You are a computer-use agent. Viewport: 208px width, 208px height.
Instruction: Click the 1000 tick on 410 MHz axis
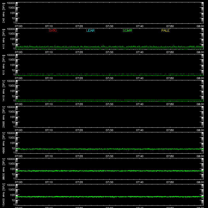[11, 34]
